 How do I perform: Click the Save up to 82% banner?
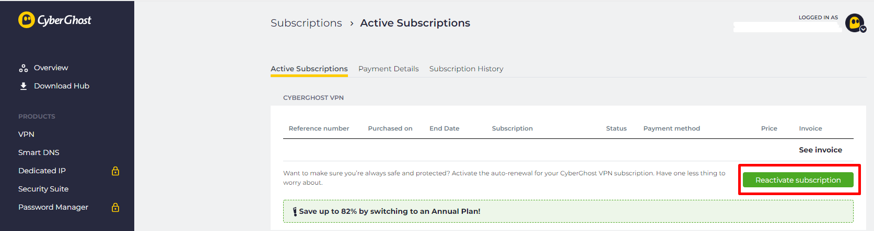(568, 211)
